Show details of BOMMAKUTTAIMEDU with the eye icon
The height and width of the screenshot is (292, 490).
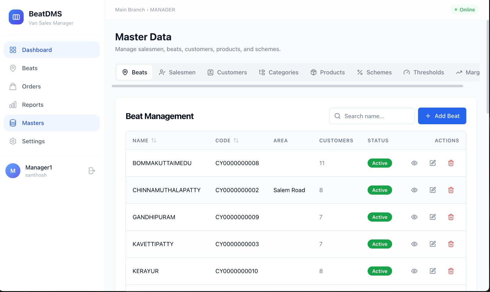coord(414,163)
